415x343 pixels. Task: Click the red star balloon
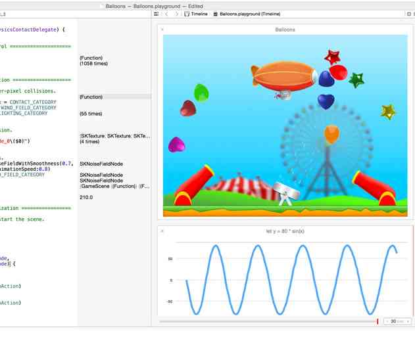(332, 57)
